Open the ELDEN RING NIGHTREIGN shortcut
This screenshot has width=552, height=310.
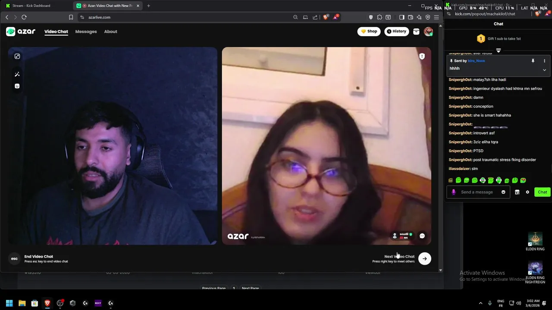point(535,273)
